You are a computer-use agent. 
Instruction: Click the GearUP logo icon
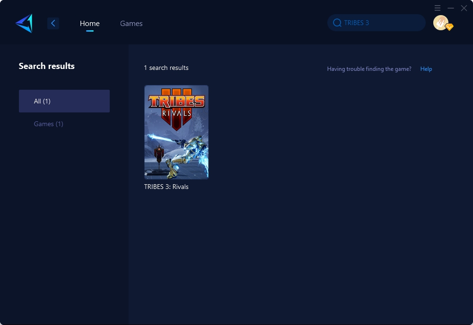point(24,24)
